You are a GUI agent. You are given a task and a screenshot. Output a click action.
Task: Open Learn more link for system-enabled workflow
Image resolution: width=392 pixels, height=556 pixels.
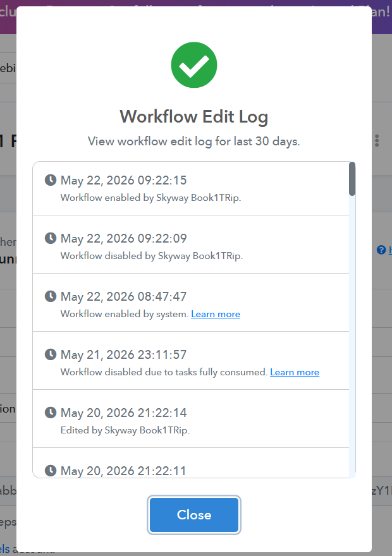click(216, 314)
